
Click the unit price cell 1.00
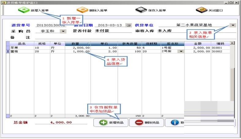pyautogui.click(x=104, y=48)
